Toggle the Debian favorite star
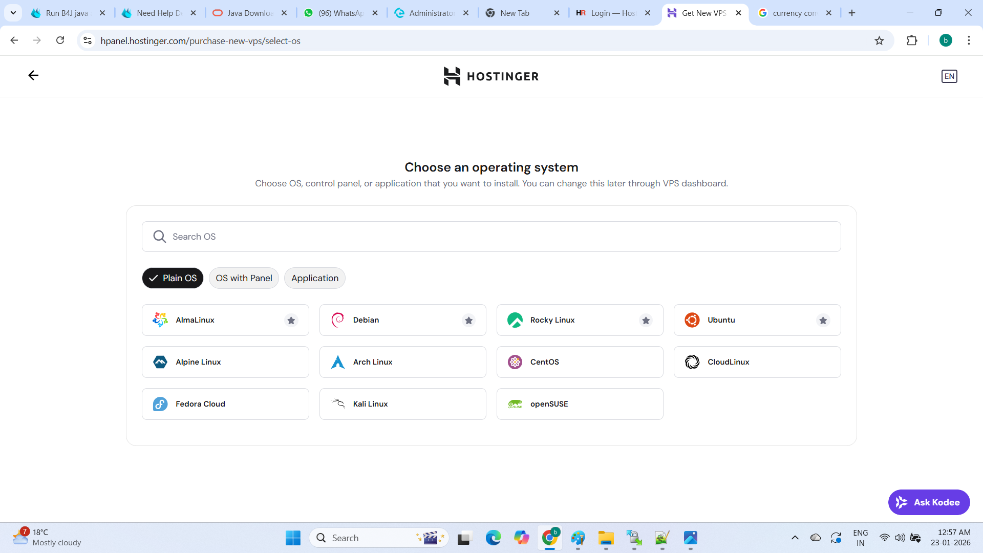The height and width of the screenshot is (553, 983). point(468,321)
